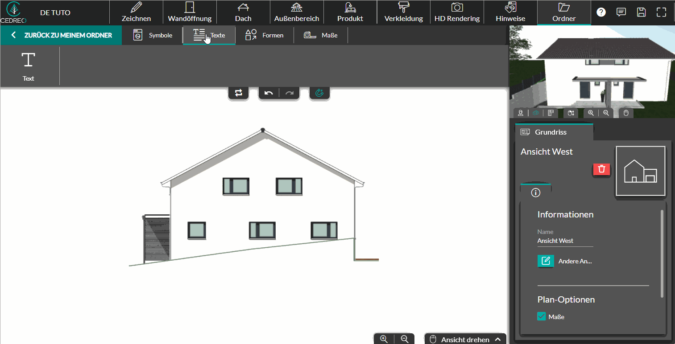This screenshot has width=675, height=344.
Task: Open the Ordner menu
Action: 564,12
